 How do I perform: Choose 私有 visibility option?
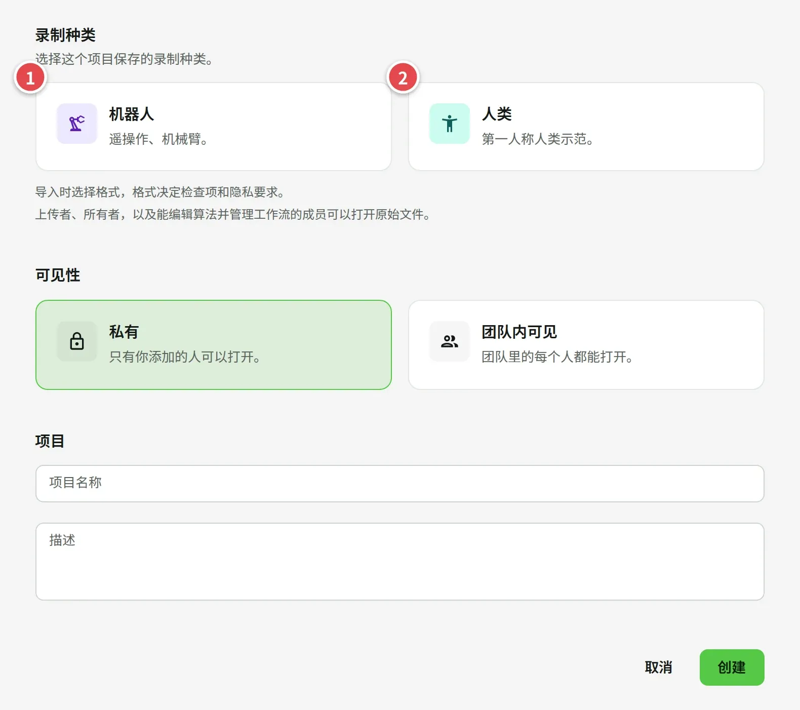214,345
